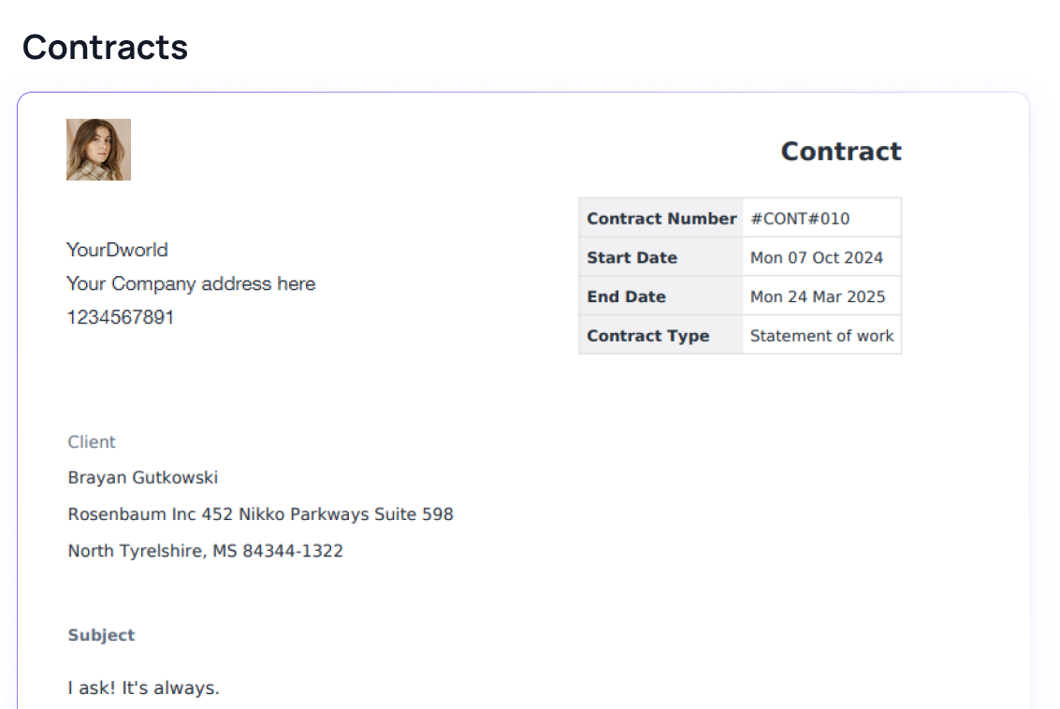Click Your Company address here text
The height and width of the screenshot is (709, 1060).
point(191,283)
